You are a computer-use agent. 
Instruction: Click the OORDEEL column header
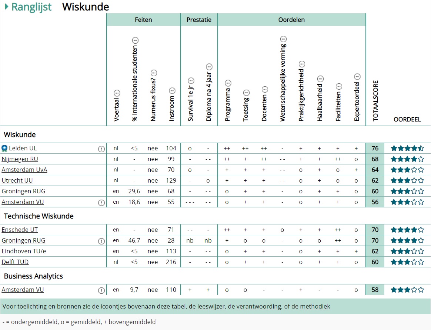pyautogui.click(x=407, y=119)
